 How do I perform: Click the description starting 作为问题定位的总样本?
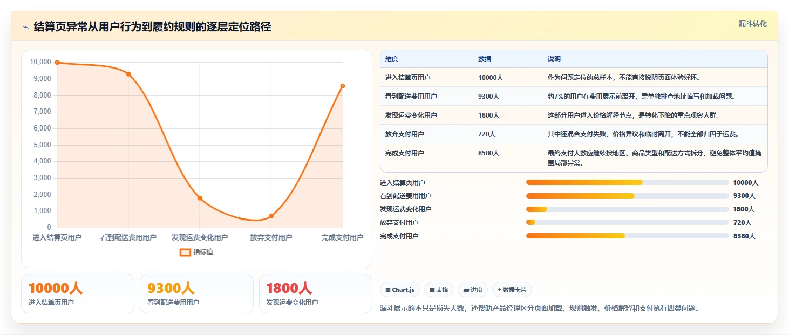point(624,78)
